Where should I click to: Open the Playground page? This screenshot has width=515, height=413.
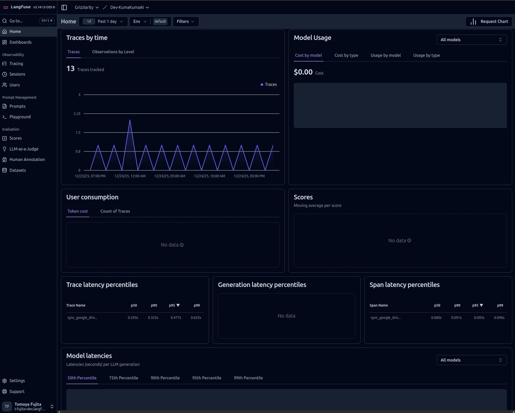coord(20,117)
